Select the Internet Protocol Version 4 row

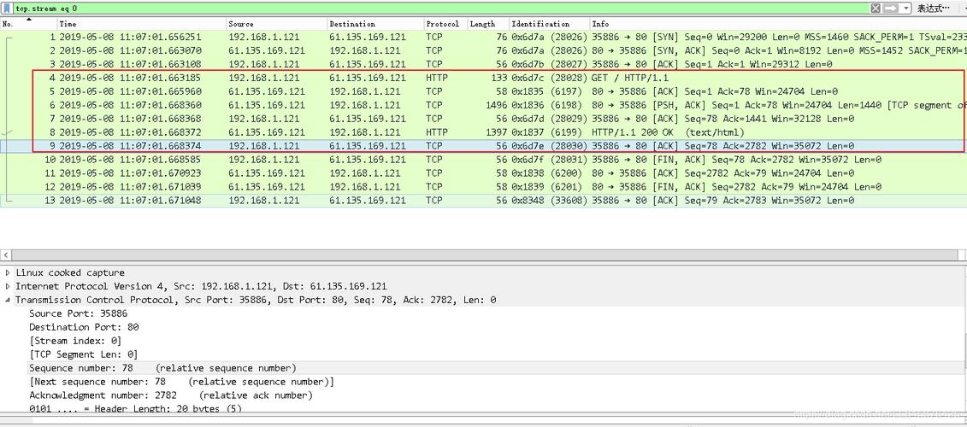click(484, 286)
